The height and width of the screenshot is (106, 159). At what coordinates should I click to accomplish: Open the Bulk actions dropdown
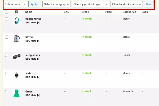[x=15, y=4]
